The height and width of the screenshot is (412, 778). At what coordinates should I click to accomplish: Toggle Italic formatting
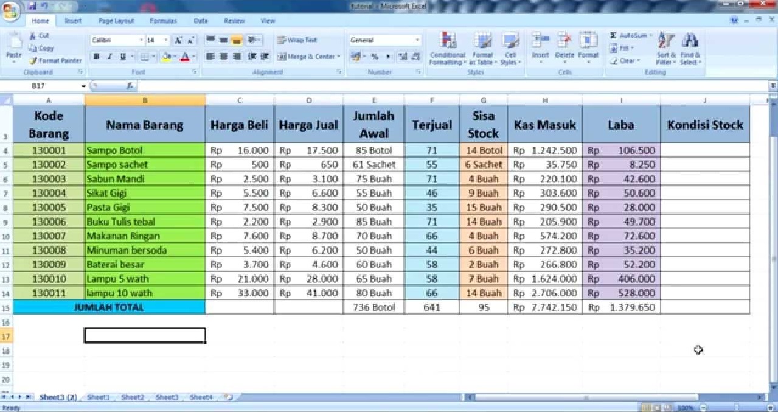(x=109, y=57)
